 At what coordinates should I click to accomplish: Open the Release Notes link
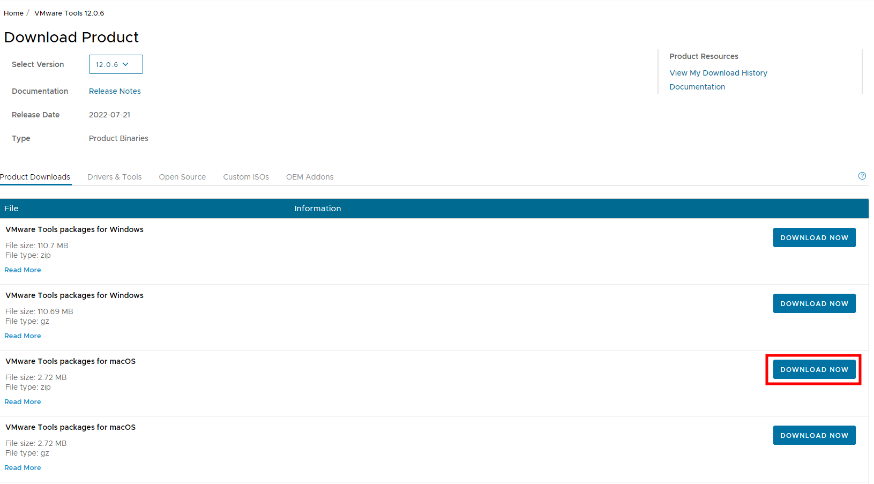point(115,91)
